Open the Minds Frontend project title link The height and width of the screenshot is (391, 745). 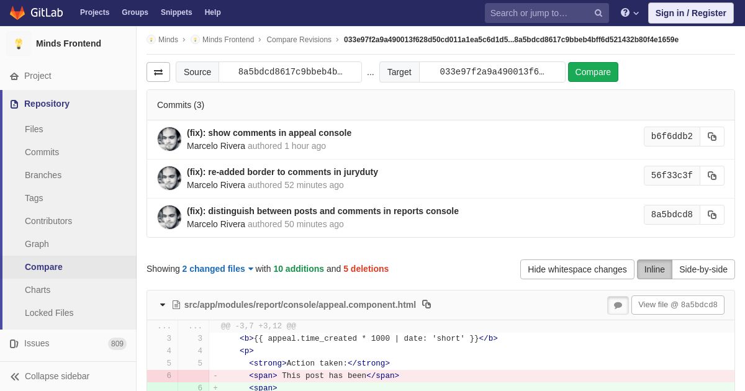click(68, 43)
